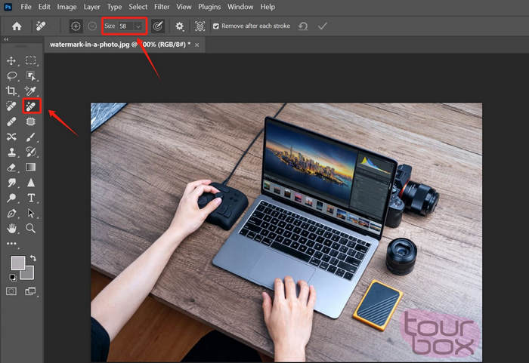Select the Smudge tool
Screen dimensions: 529x363
pos(12,183)
